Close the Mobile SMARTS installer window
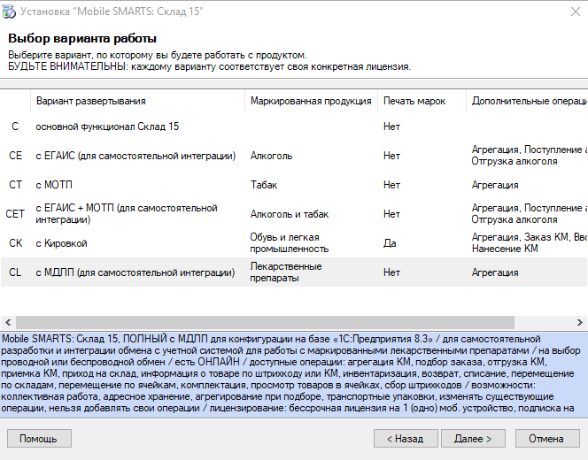This screenshot has height=460, width=588. (x=576, y=11)
